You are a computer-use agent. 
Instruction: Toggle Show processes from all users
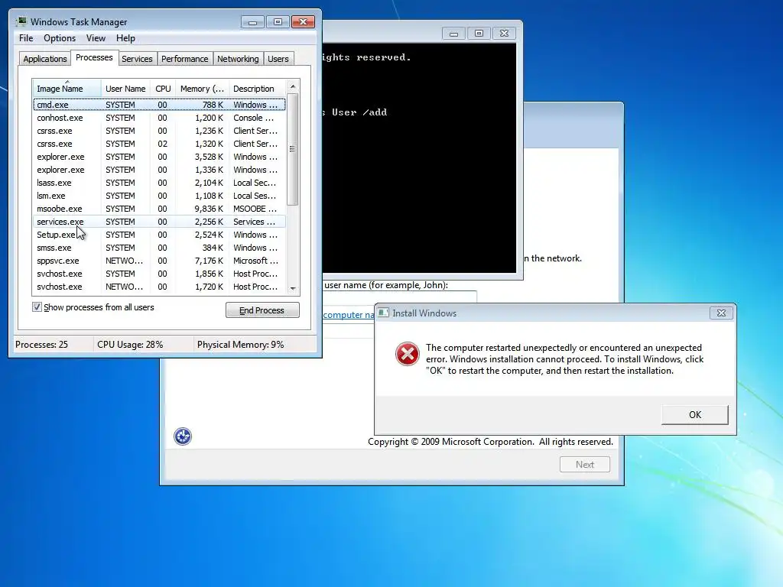coord(37,307)
